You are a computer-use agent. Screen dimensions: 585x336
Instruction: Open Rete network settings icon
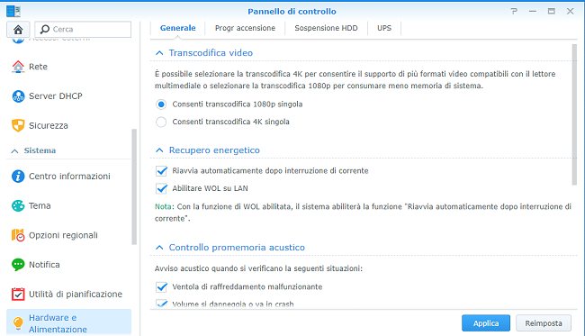(18, 67)
